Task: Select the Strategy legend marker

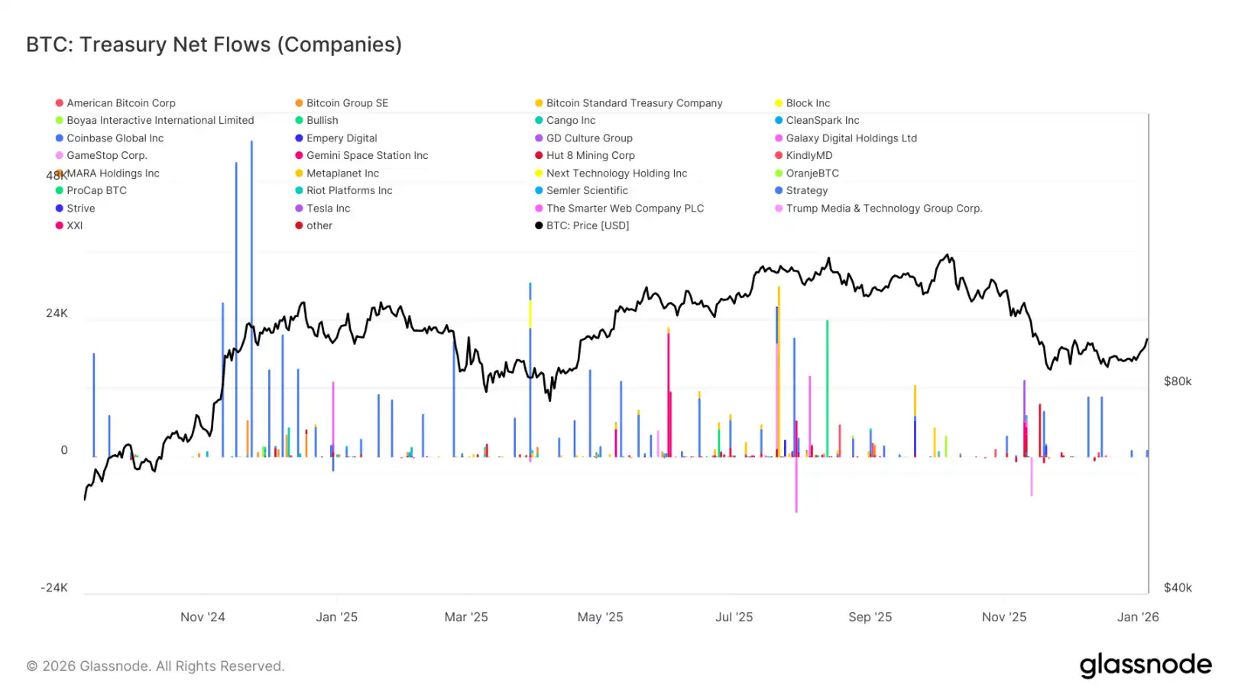Action: point(777,190)
